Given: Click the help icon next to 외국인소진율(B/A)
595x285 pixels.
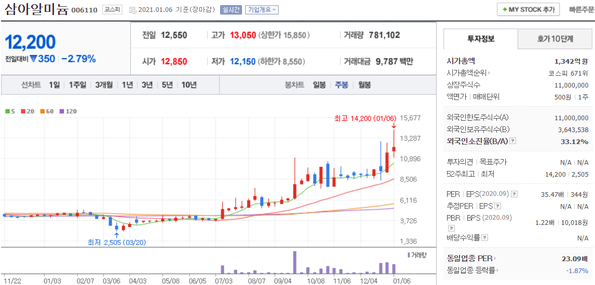Looking at the screenshot, I should tap(512, 141).
